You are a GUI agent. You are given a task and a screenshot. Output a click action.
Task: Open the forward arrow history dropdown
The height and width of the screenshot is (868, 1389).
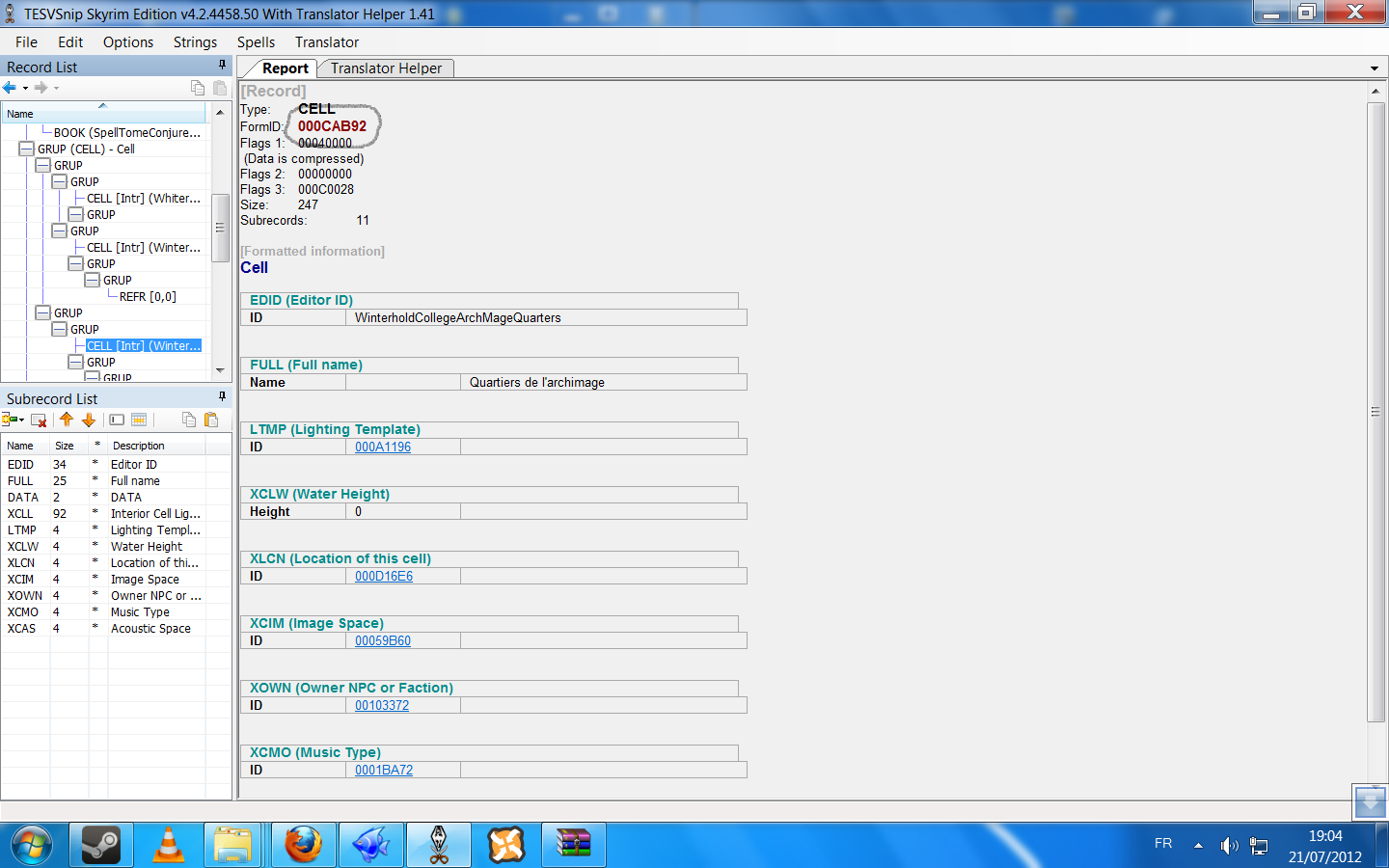56,88
